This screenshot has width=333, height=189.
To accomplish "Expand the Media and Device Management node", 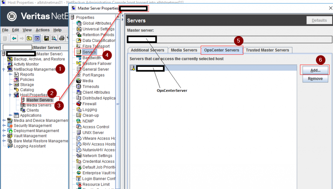I will (4, 120).
